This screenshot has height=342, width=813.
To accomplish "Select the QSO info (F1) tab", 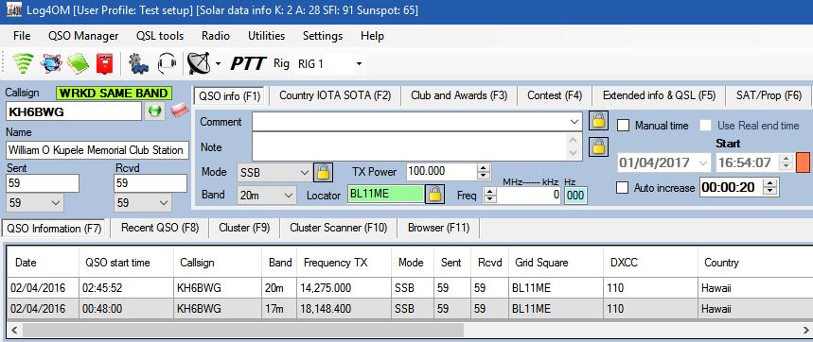I will [x=230, y=96].
